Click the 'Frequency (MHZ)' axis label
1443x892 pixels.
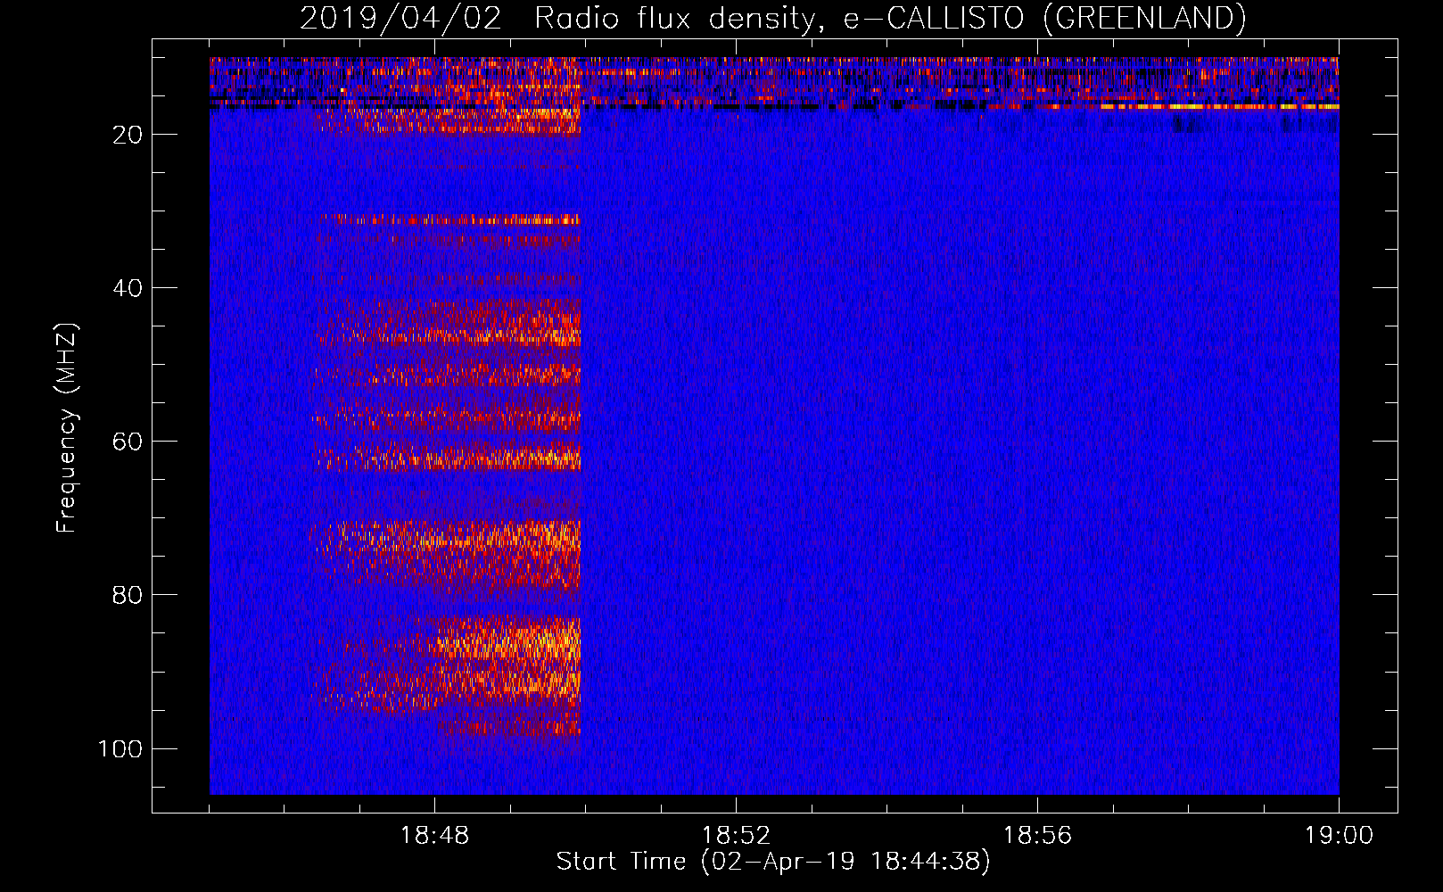coord(67,427)
